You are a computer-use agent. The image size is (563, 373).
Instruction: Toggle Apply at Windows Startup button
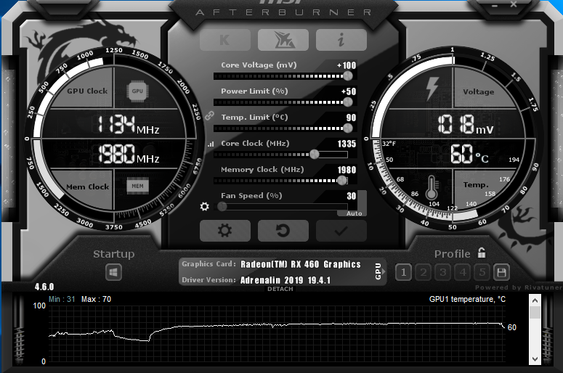[113, 272]
